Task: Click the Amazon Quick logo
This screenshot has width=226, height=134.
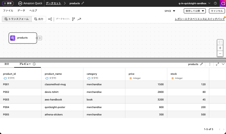Action: 30,3
